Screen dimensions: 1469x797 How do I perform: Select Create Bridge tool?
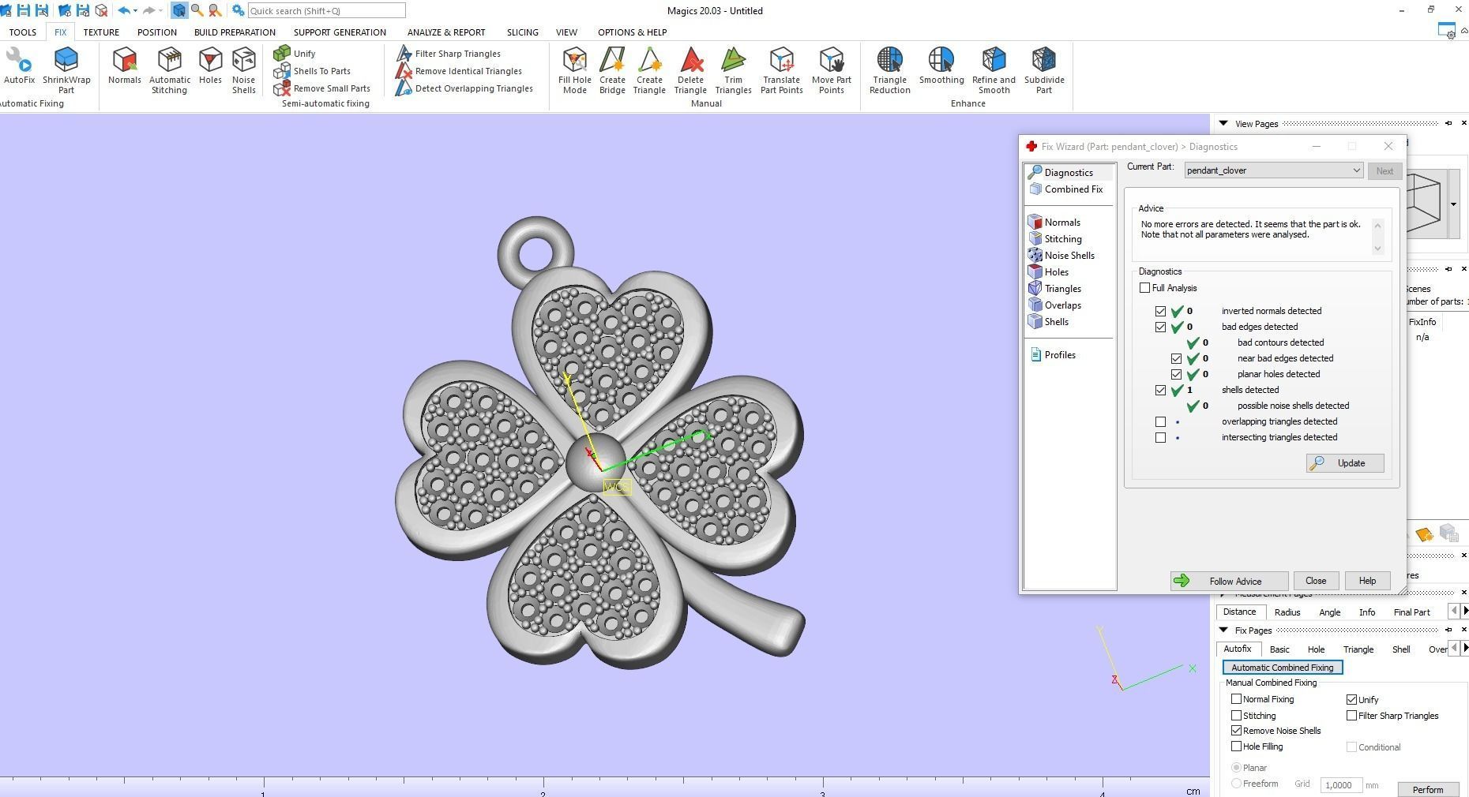(x=612, y=70)
